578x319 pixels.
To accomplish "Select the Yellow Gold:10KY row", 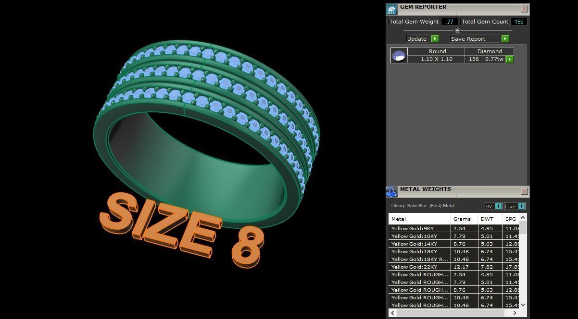I will pos(453,236).
